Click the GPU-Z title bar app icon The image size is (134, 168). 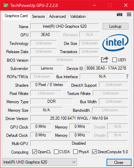point(6,5)
